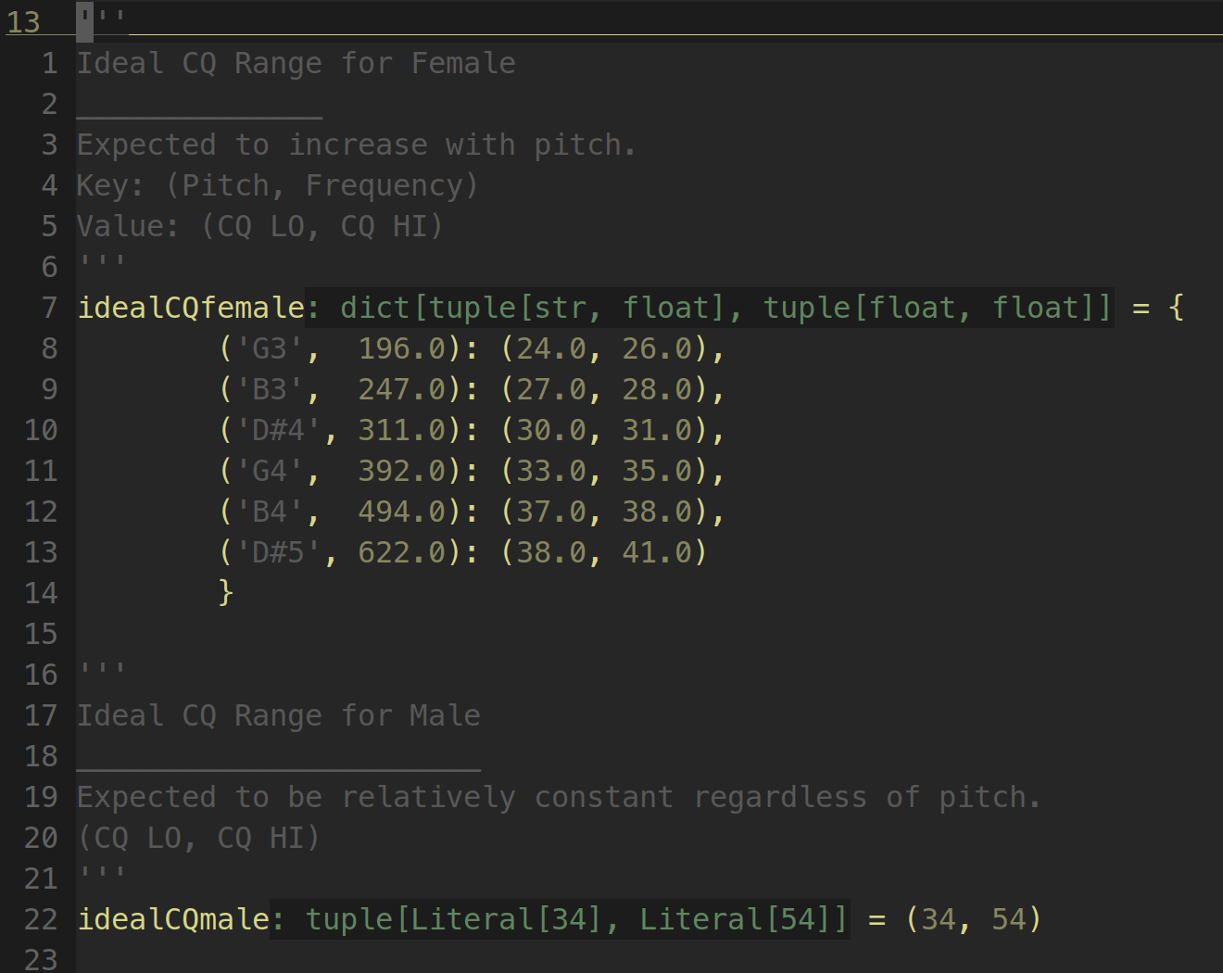The image size is (1223, 973).
Task: Click the closing curly brace of the dict
Action: pyautogui.click(x=225, y=592)
